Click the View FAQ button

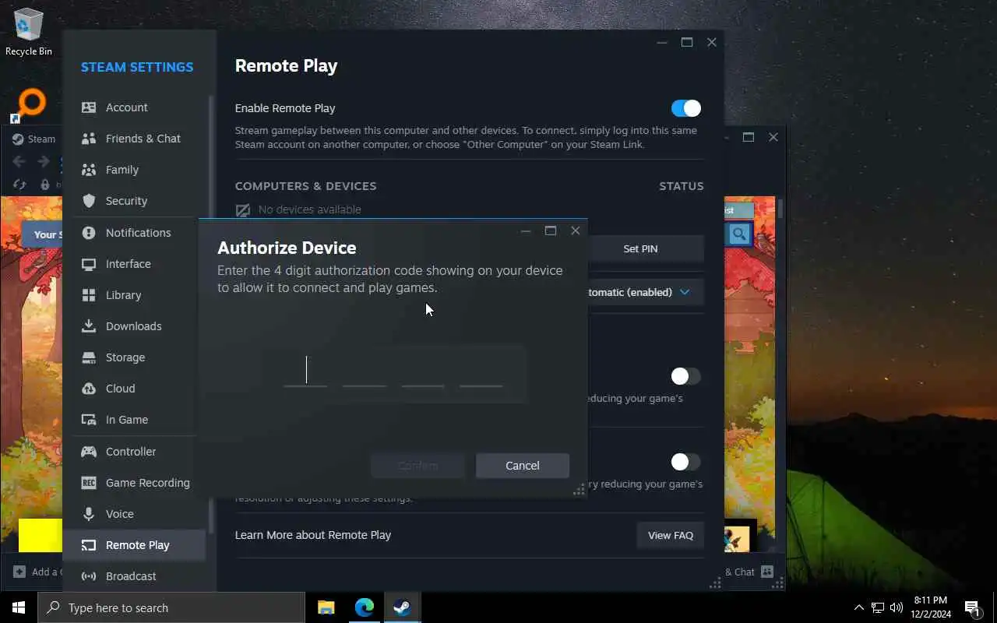click(x=671, y=535)
